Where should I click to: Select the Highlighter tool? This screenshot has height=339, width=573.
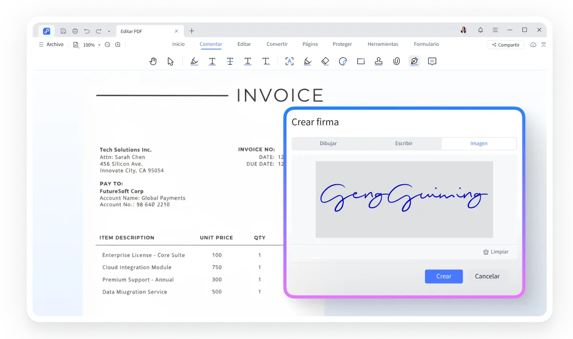click(194, 61)
